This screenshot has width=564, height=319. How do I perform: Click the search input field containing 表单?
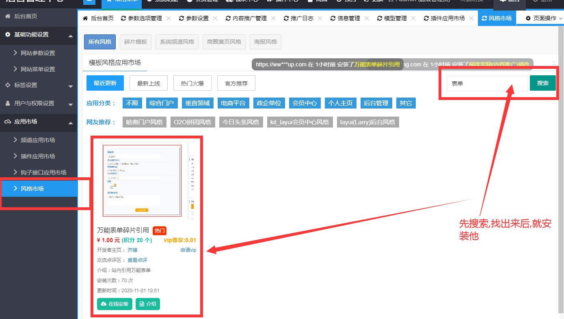487,83
